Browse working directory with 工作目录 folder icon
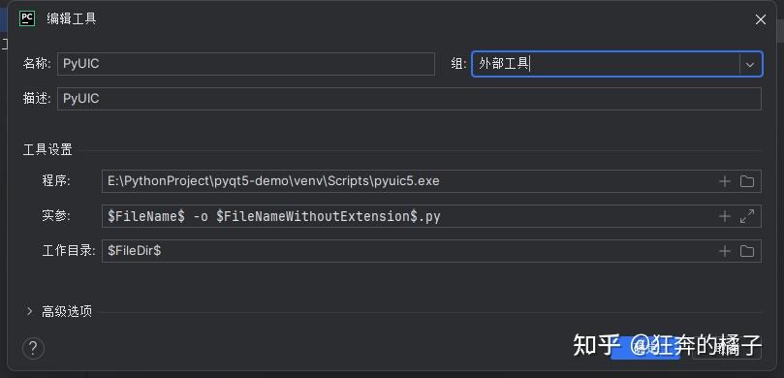 pyautogui.click(x=747, y=251)
